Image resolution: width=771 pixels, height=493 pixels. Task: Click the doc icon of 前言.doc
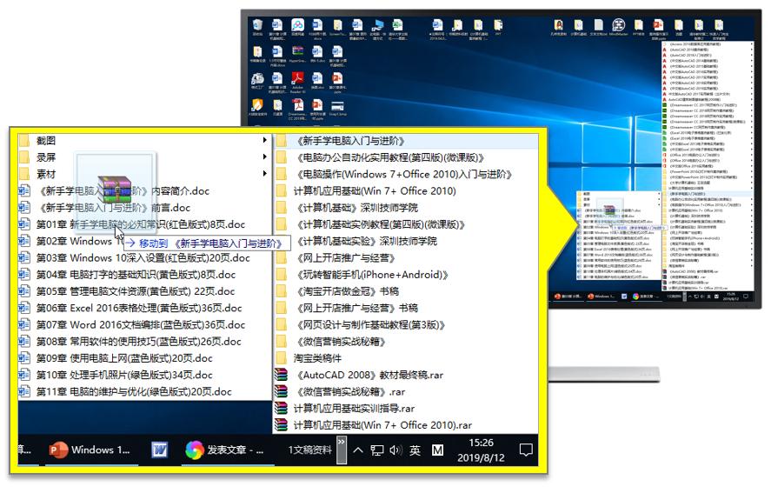(24, 208)
